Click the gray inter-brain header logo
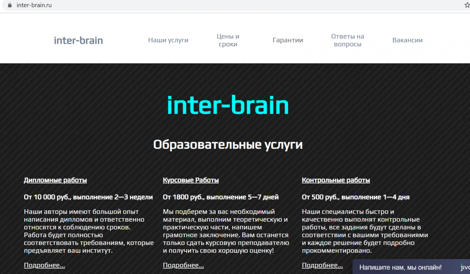The height and width of the screenshot is (274, 470). (78, 40)
